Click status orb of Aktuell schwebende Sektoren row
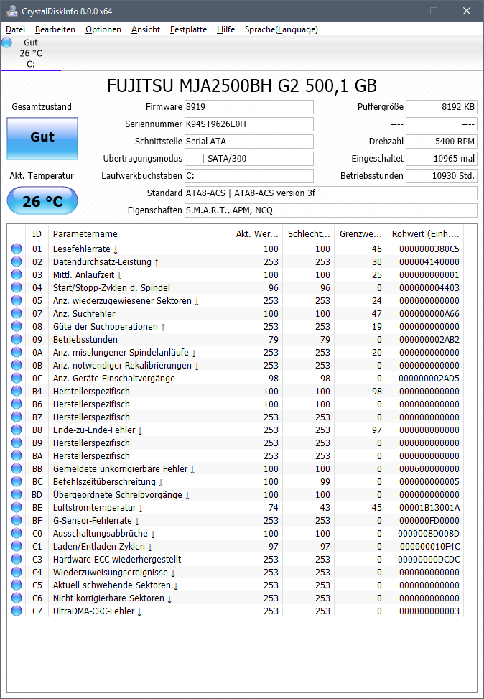The height and width of the screenshot is (699, 484). click(x=17, y=585)
